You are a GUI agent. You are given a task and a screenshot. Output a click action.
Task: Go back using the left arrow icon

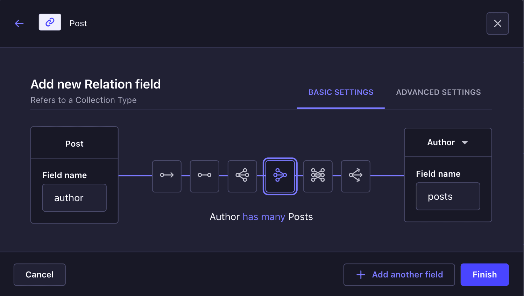pos(19,23)
